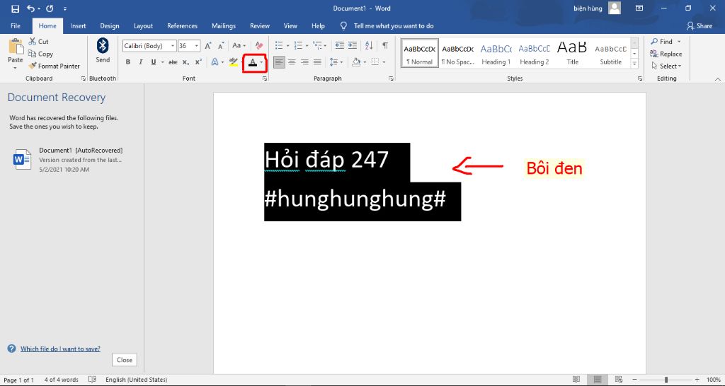Switch to the Layout tab
The height and width of the screenshot is (386, 725).
[143, 26]
